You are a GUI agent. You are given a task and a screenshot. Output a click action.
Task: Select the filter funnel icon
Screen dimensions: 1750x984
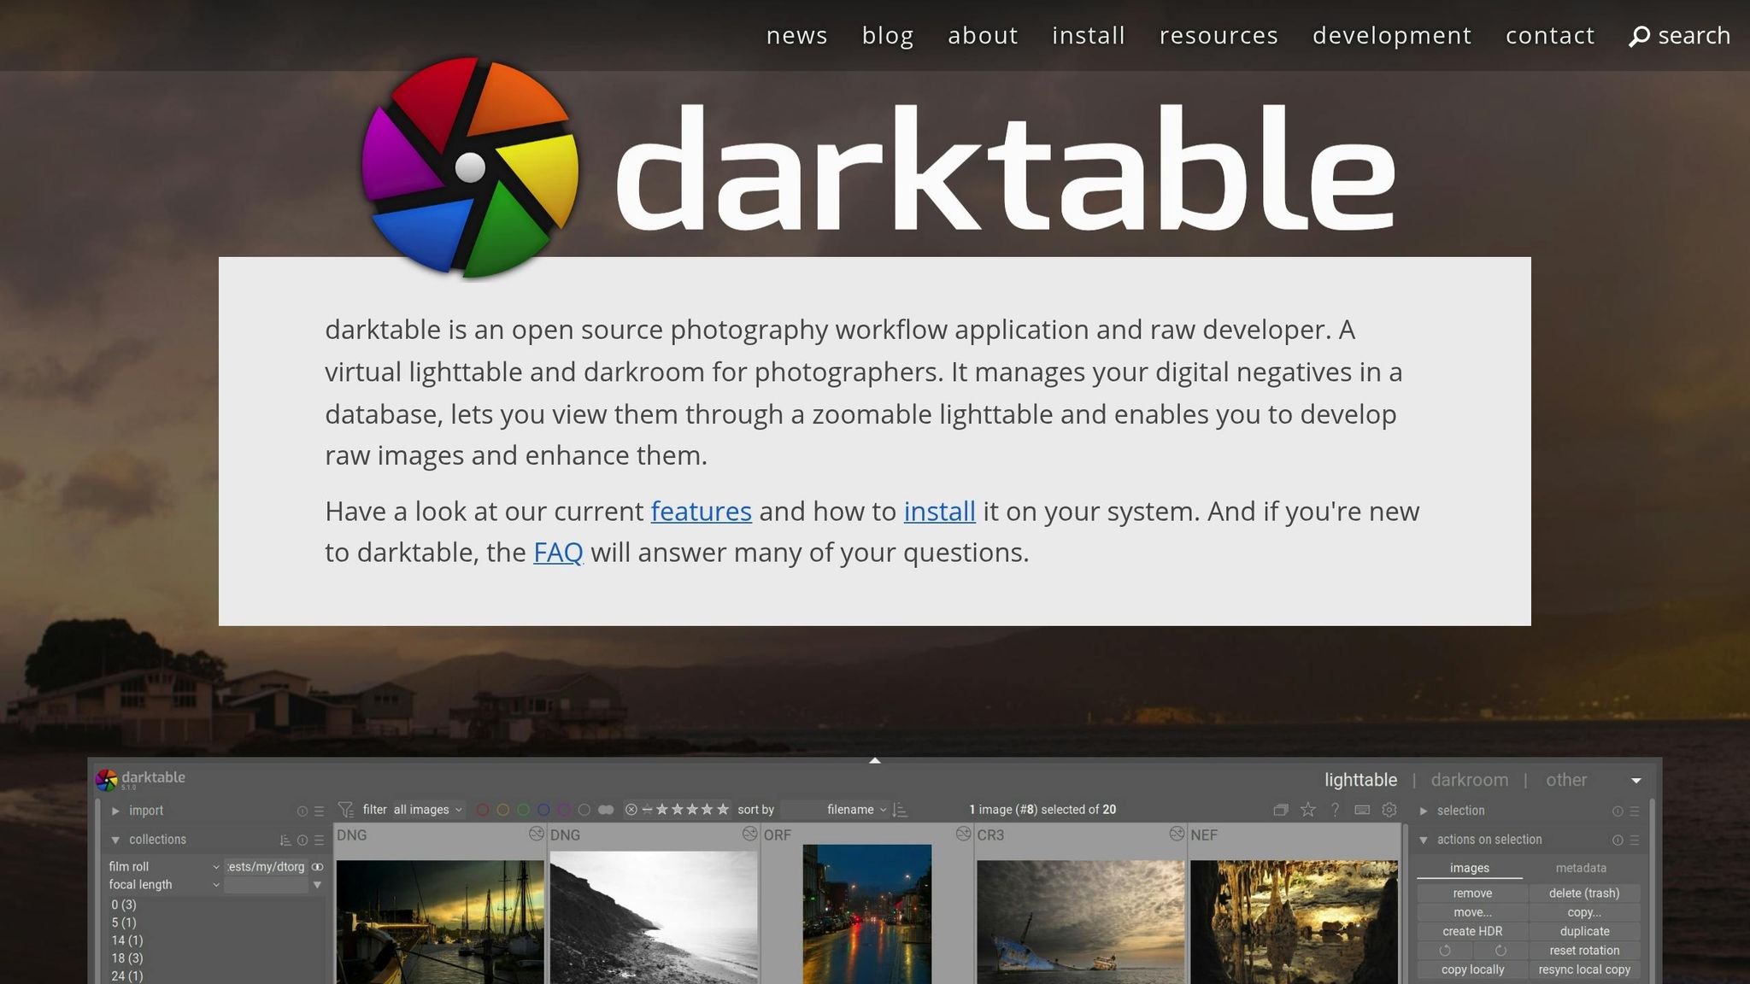(x=346, y=810)
